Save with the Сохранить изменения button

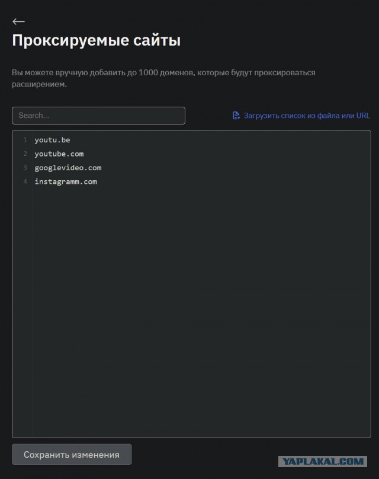point(72,454)
